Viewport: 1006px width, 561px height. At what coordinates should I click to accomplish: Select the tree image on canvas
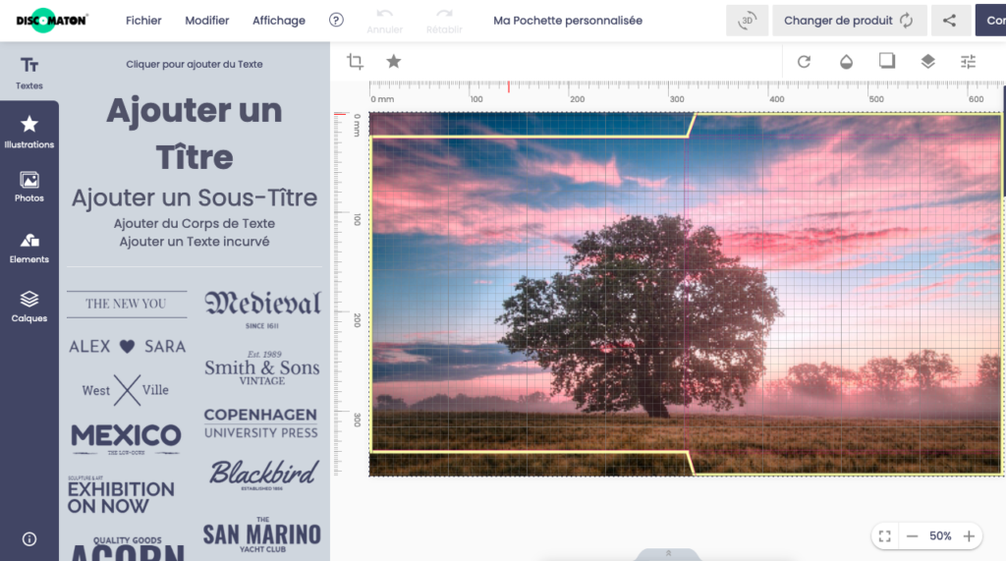pos(685,295)
